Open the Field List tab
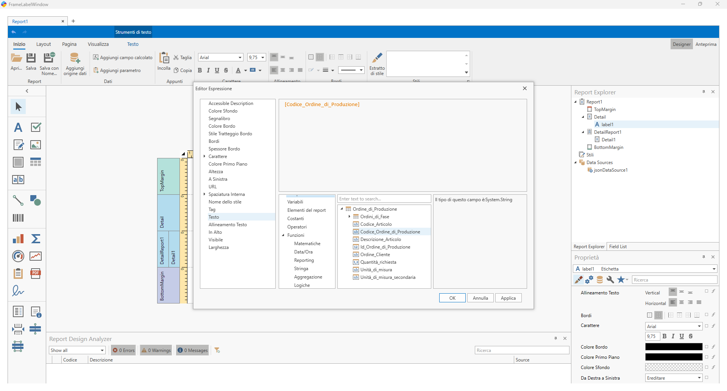The height and width of the screenshot is (391, 727). tap(618, 247)
